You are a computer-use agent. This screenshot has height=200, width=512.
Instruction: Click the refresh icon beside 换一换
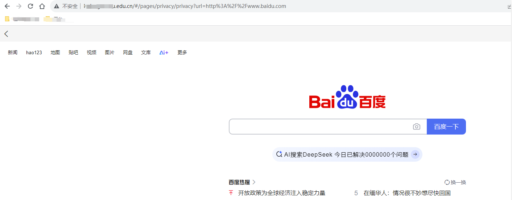(447, 182)
